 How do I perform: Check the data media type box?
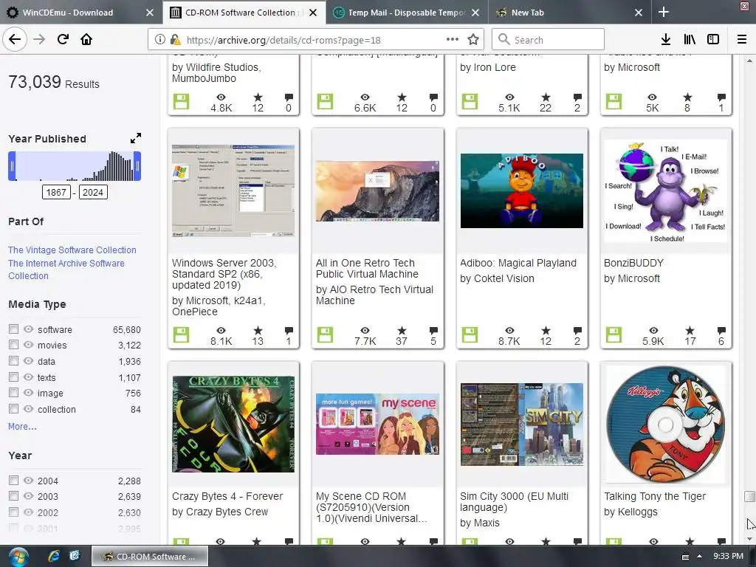tap(13, 360)
